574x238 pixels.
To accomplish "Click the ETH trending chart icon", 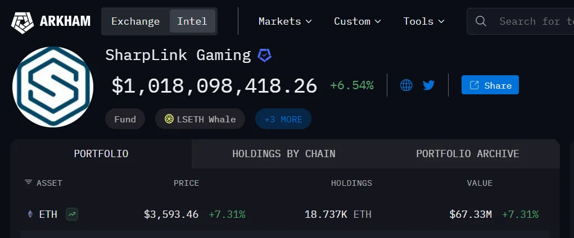I will (x=71, y=214).
